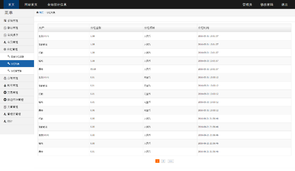295x171 pixels.
Task: Click the 菜单 sidebar heading
Action: tap(9, 13)
